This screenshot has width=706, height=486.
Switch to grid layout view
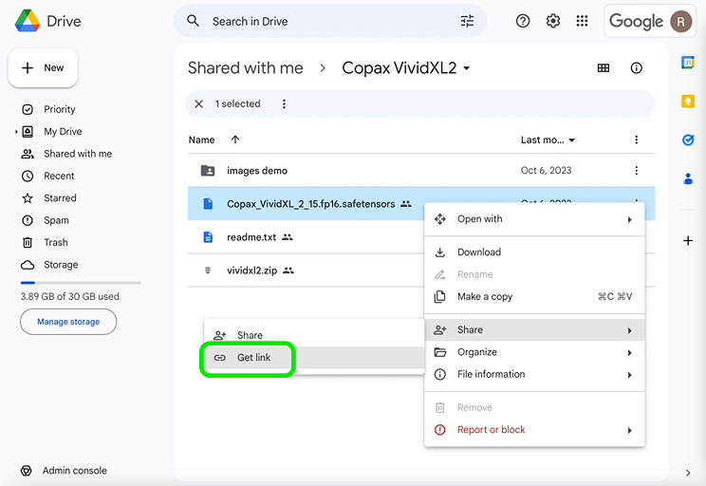tap(604, 68)
